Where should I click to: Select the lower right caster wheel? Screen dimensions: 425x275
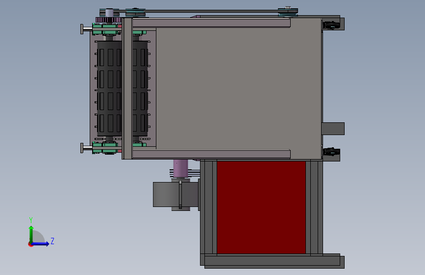coord(331,152)
